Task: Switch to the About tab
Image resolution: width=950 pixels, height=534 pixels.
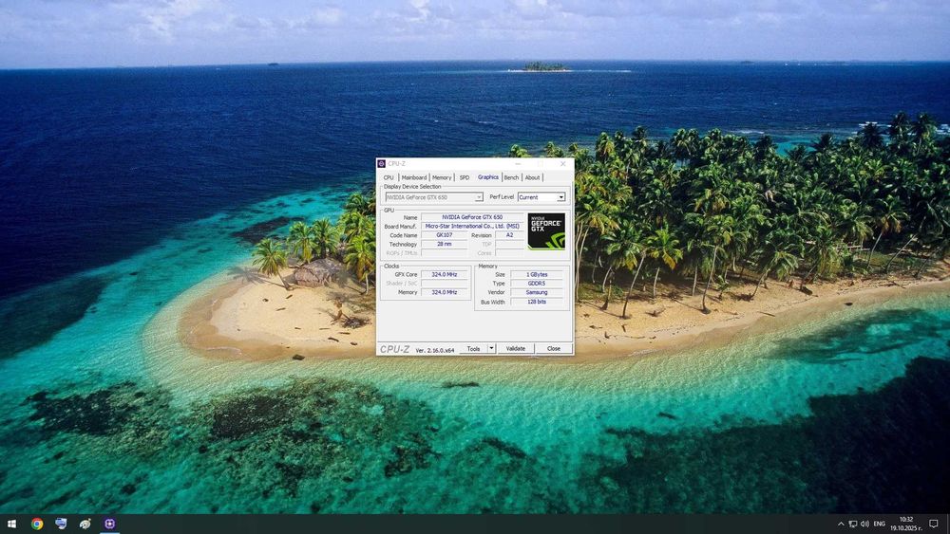Action: point(532,177)
